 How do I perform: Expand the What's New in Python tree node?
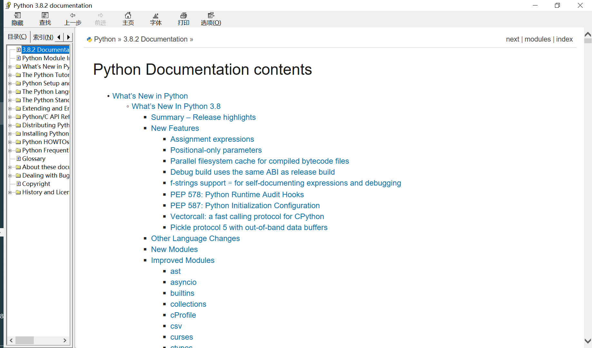pos(10,67)
